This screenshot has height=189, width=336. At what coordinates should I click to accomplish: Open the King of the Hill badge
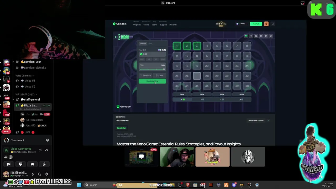[x=221, y=24]
